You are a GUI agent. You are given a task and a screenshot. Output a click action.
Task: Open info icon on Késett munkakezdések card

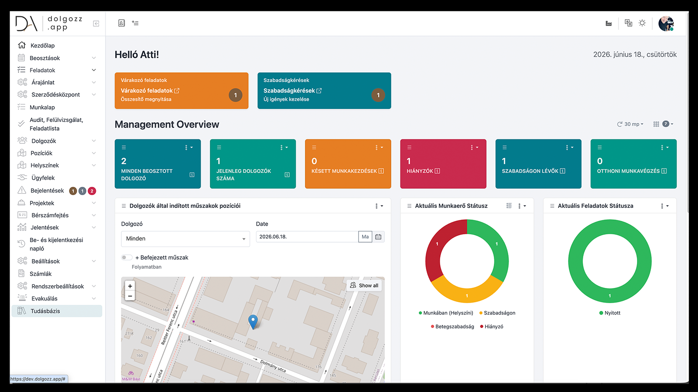(381, 171)
